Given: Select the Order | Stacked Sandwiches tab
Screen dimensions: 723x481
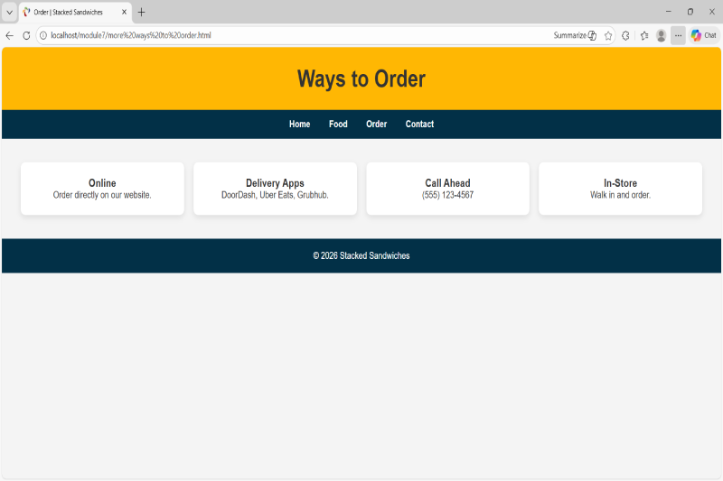Looking at the screenshot, I should 72,12.
